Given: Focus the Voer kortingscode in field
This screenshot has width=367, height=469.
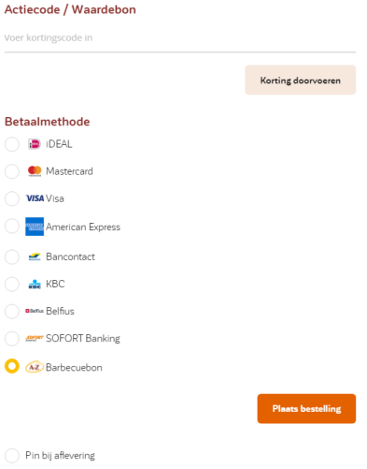Looking at the screenshot, I should [x=180, y=38].
